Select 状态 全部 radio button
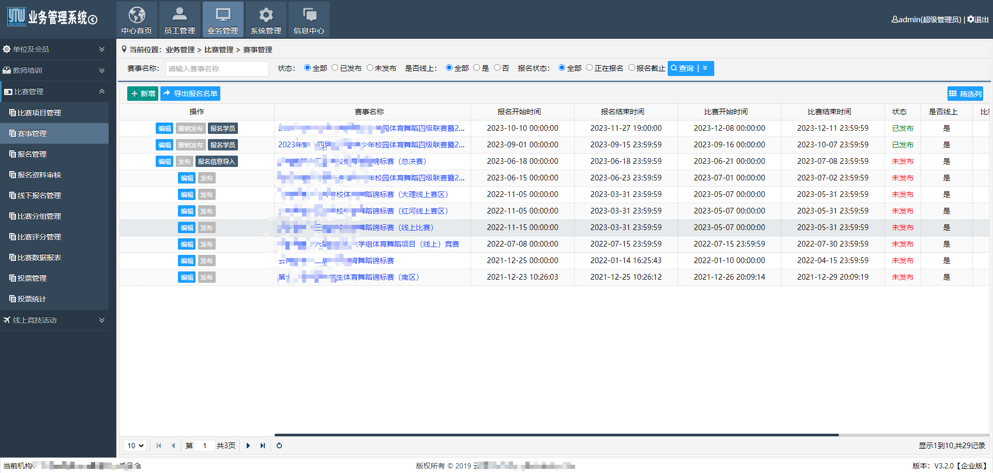This screenshot has width=993, height=473. point(307,68)
